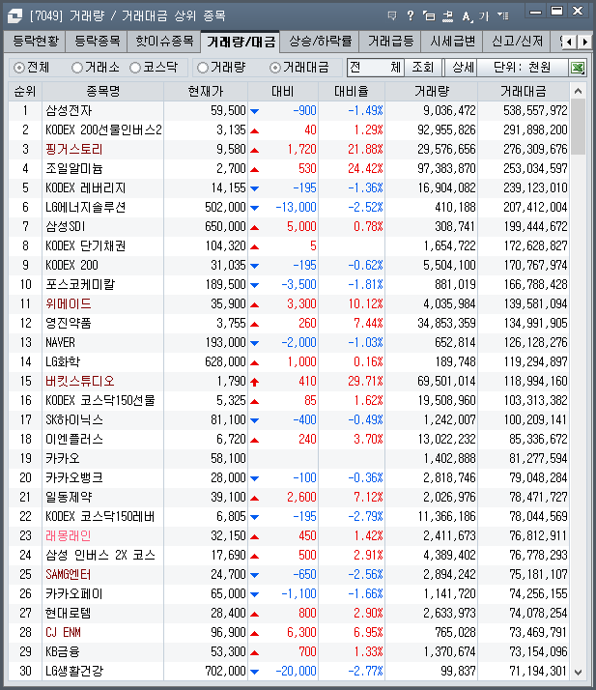Viewport: 596px width, 690px height.
Task: Select 버킷스튜디오 stock name
Action: pyautogui.click(x=79, y=382)
